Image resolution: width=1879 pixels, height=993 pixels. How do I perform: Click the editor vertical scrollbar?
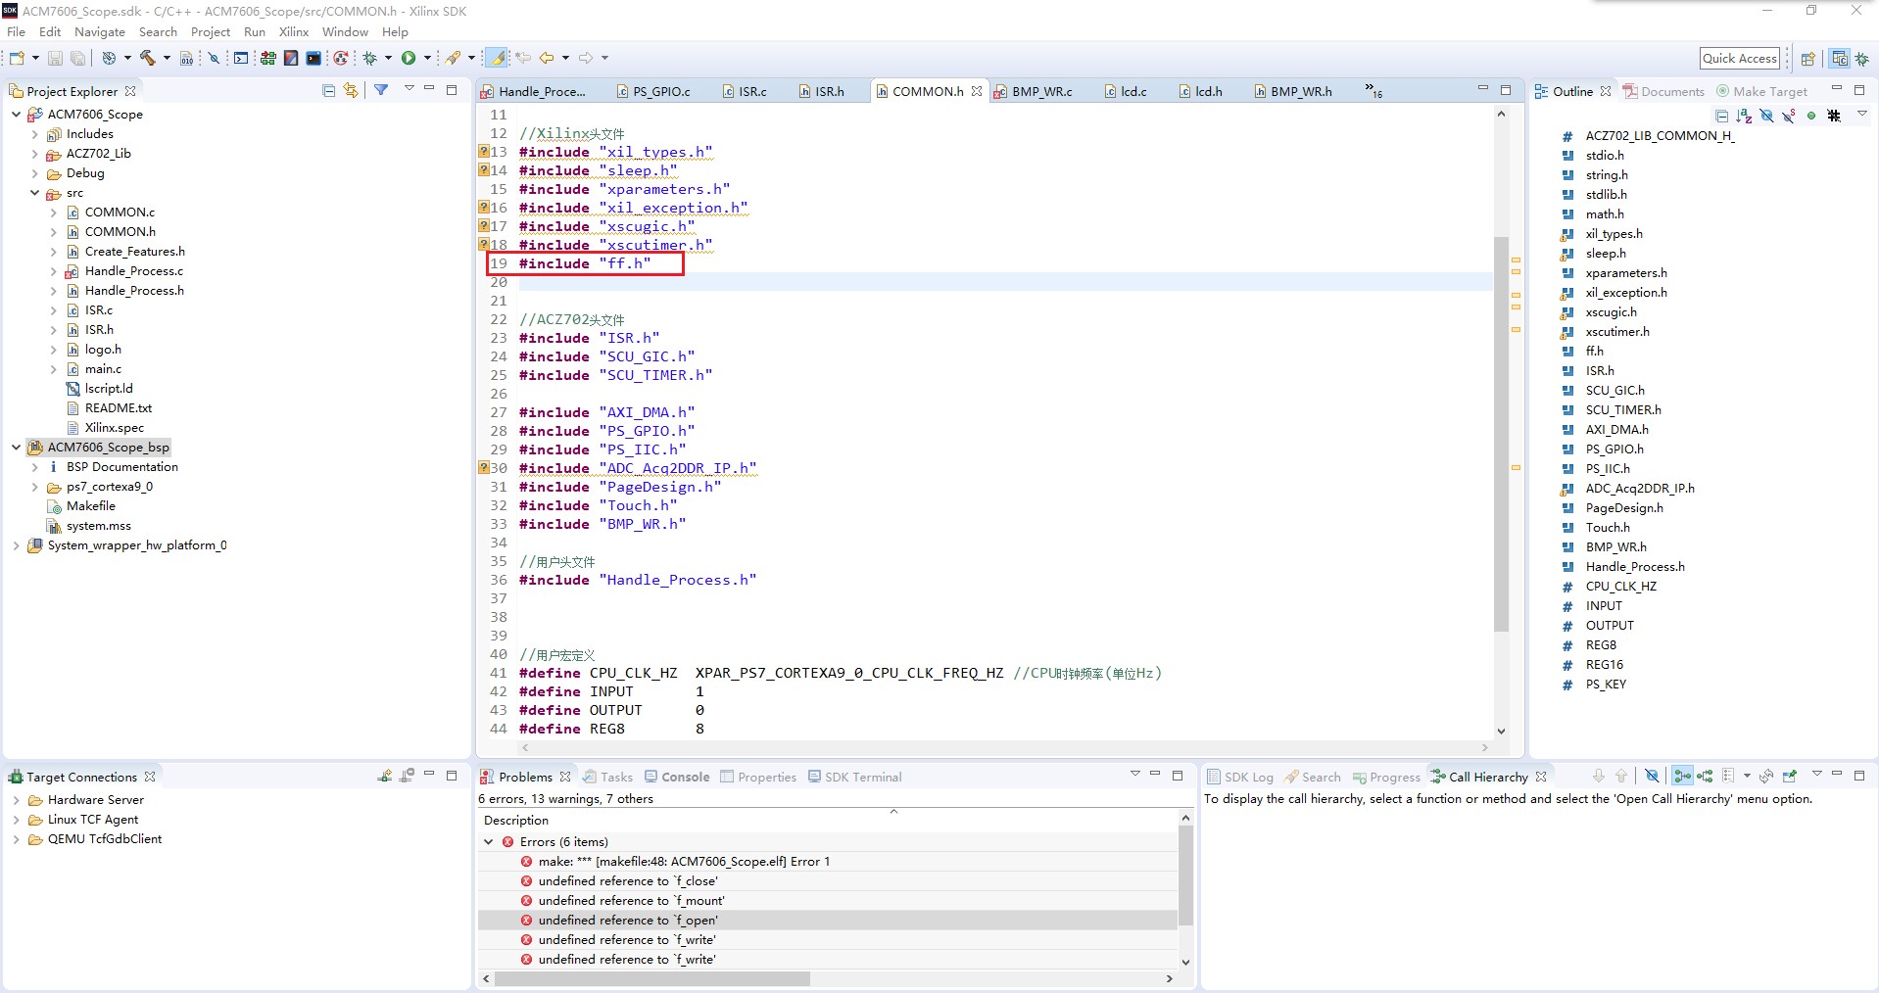tap(1501, 433)
